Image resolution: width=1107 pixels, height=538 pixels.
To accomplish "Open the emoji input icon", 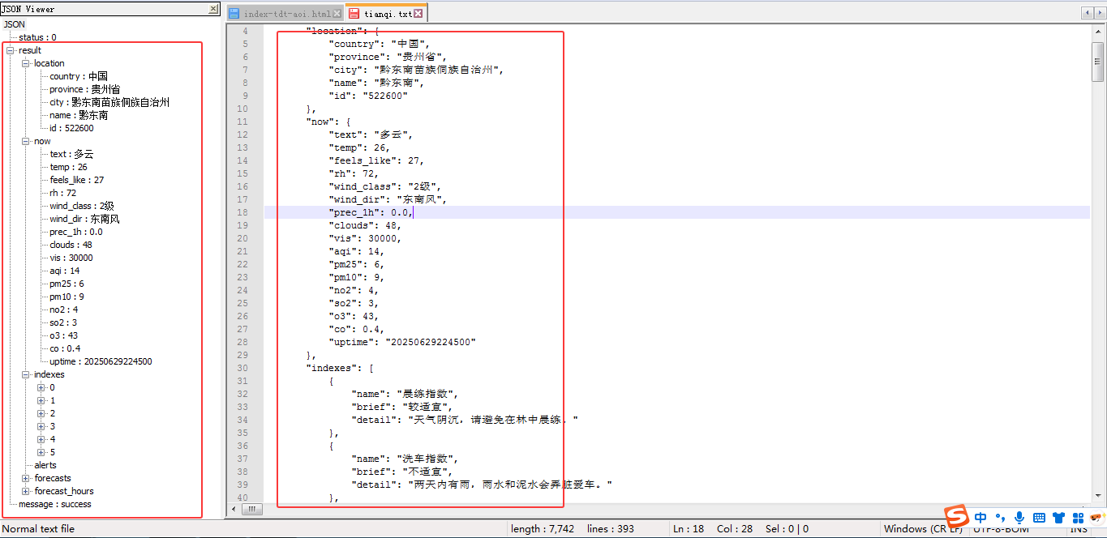I will [1096, 517].
